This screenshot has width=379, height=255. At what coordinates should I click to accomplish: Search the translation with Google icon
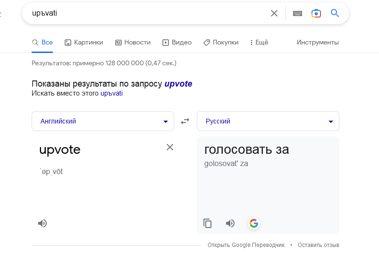pyautogui.click(x=254, y=223)
